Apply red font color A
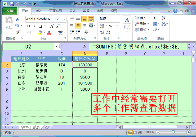This screenshot has height=137, width=196. tap(49, 32)
